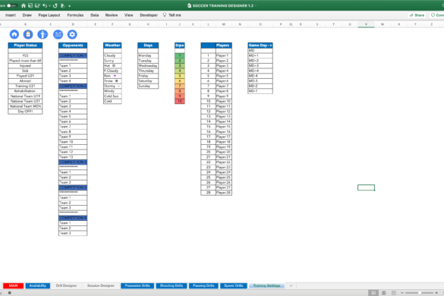Viewport: 444px width, 296px height.
Task: Open the customize quick access toolbar arrow
Action: point(69,5)
